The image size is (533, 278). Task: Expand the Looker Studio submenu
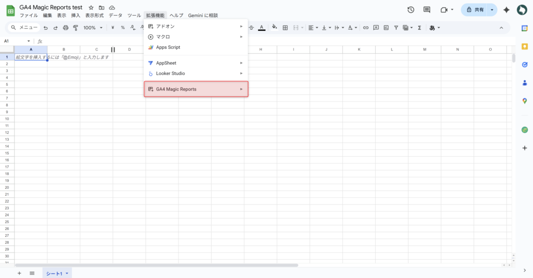[196, 73]
